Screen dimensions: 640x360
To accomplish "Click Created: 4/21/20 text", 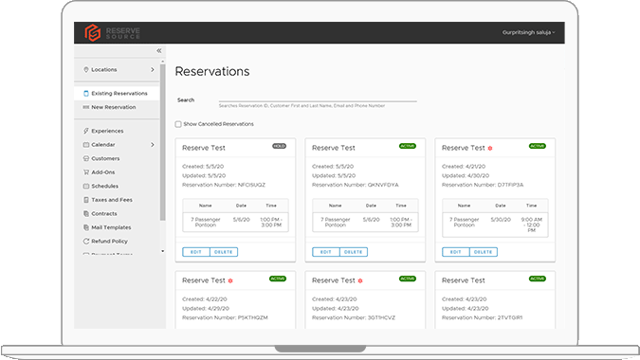I will pos(464,167).
